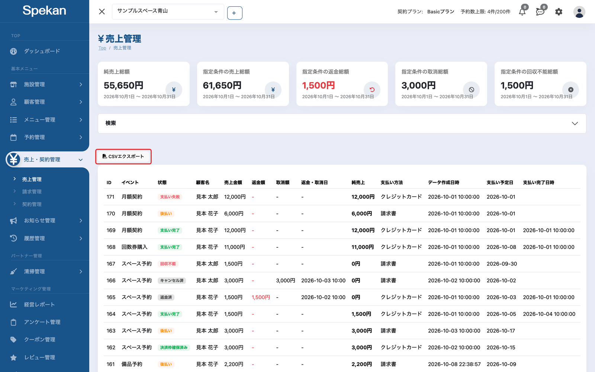Viewport: 595px width, 372px height.
Task: Click 備品予約 event in row 161
Action: click(132, 364)
